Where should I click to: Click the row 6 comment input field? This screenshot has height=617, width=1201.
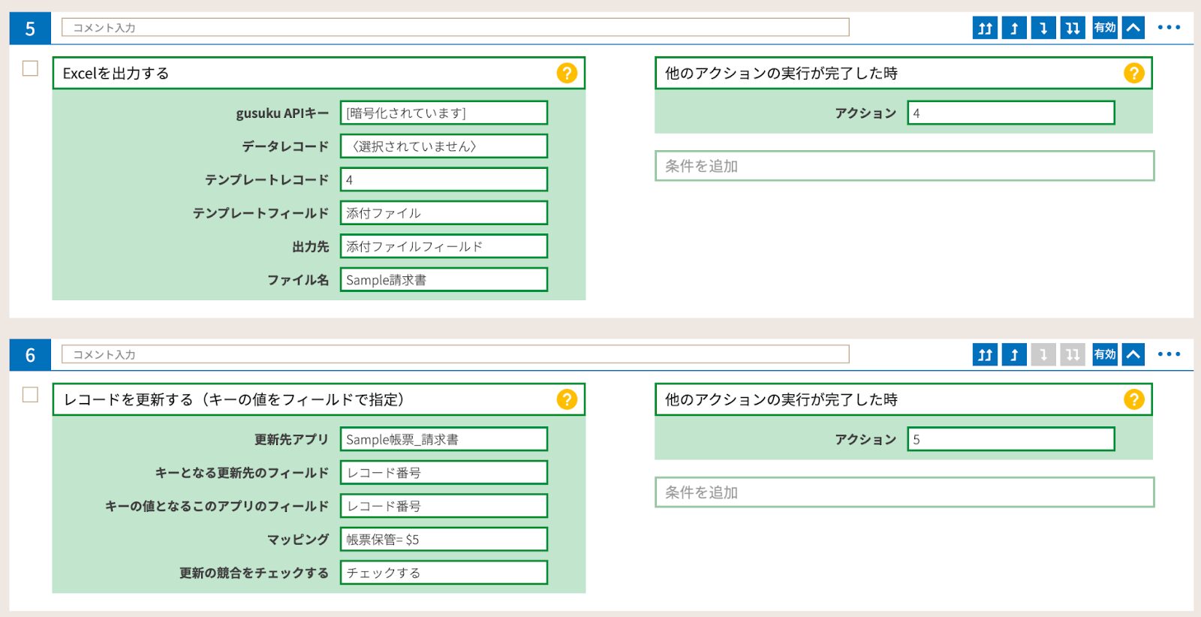pyautogui.click(x=455, y=354)
